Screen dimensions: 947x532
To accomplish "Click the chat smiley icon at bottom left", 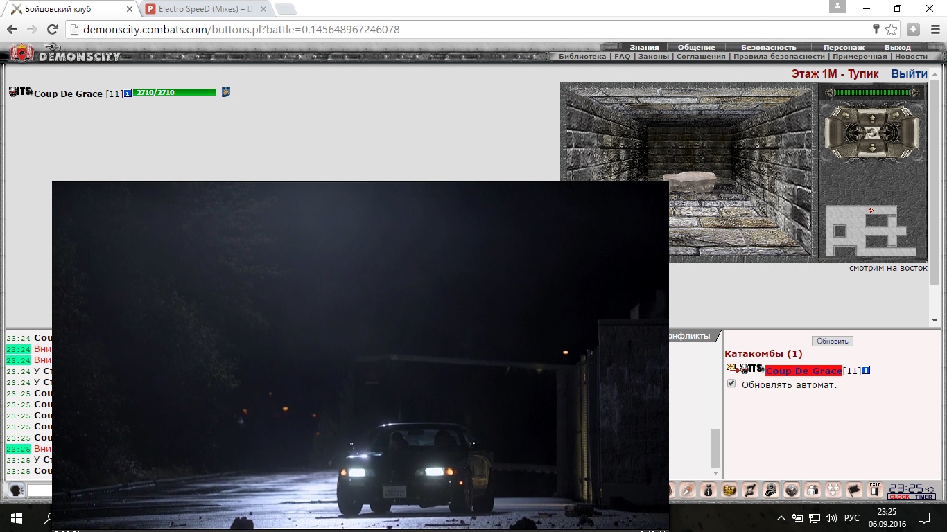I will click(x=17, y=490).
